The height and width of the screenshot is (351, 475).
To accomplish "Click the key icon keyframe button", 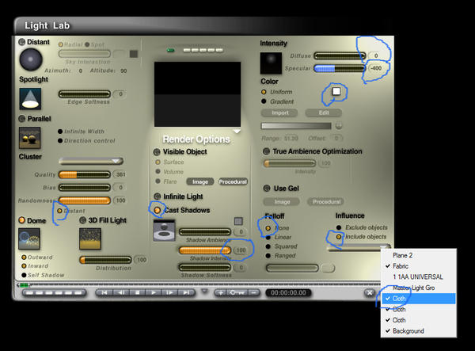I will pyautogui.click(x=237, y=292).
